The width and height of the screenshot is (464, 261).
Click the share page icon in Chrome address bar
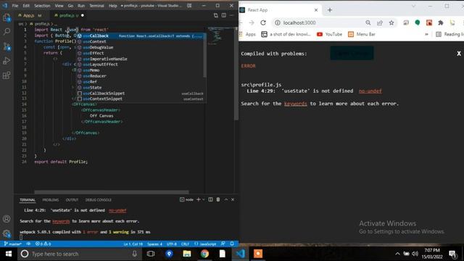380,22
